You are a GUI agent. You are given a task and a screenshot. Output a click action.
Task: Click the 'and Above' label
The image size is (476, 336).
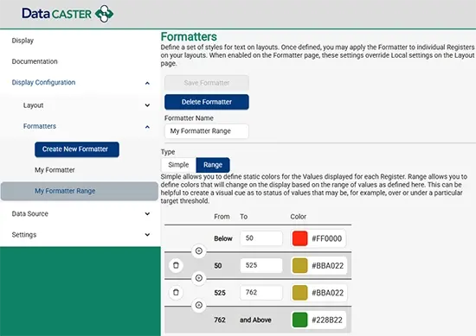point(255,320)
